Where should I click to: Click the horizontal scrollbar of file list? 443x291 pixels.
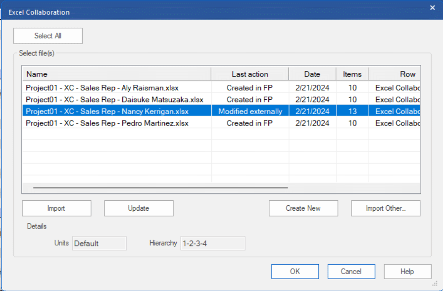coord(160,187)
